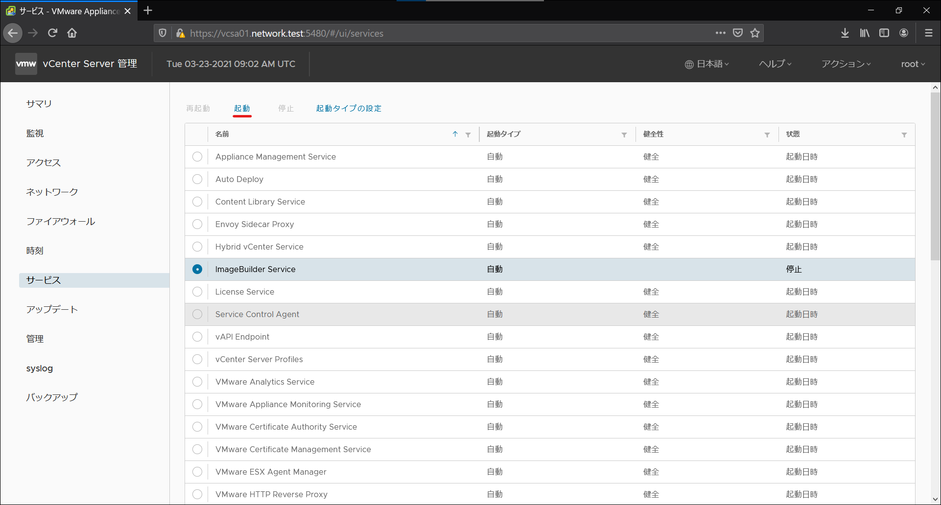Go to ネットワーク section
This screenshot has width=941, height=505.
click(x=52, y=192)
